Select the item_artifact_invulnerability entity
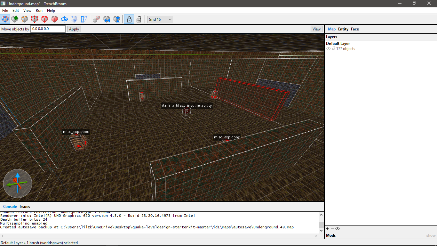Image resolution: width=437 pixels, height=246 pixels. [x=187, y=113]
